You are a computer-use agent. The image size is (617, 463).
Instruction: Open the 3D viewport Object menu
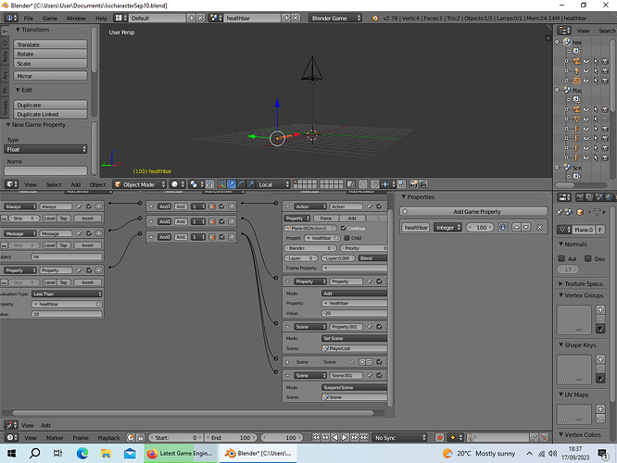click(x=97, y=184)
